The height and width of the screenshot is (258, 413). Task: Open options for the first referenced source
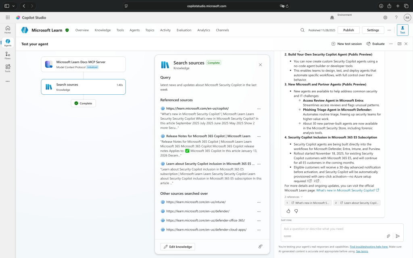click(259, 109)
